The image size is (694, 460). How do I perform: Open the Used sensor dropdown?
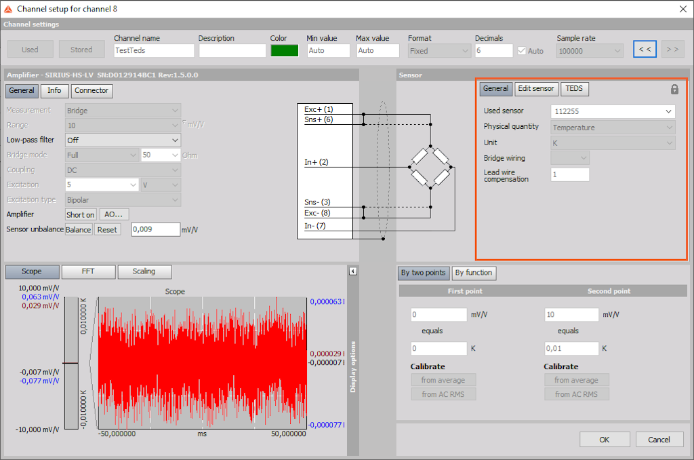click(613, 112)
